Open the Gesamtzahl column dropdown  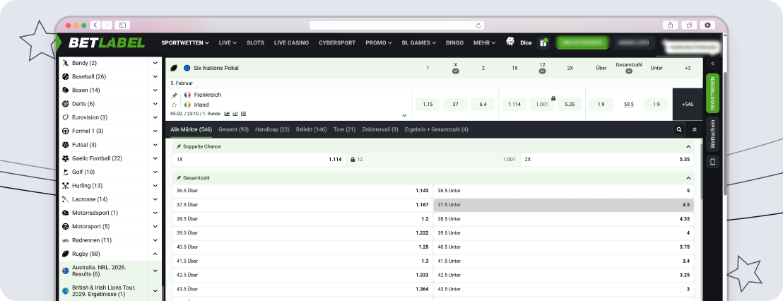click(628, 71)
